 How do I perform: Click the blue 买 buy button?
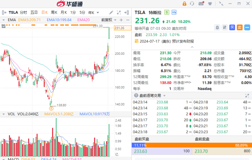click(x=232, y=27)
